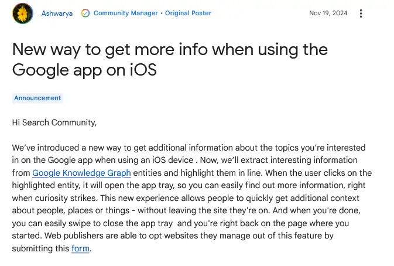Image resolution: width=394 pixels, height=266 pixels.
Task: Click the Announcement tag
Action: click(x=37, y=98)
